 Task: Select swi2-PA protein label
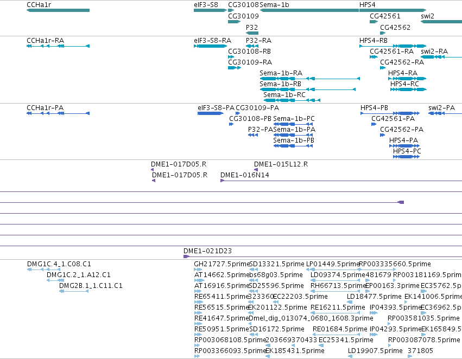point(441,108)
